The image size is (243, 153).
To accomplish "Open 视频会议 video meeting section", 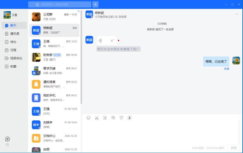I will tap(16, 58).
